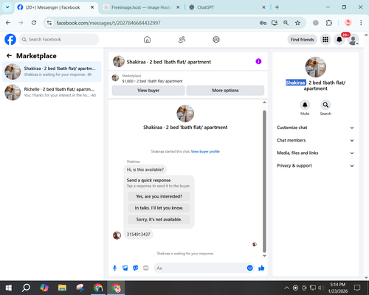369x295 pixels.
Task: Search in conversation with the magnifier icon
Action: 325,105
